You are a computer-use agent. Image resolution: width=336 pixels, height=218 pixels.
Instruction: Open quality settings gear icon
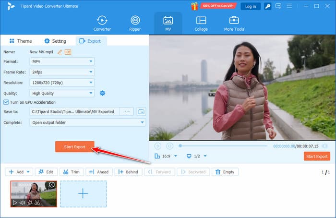point(102,93)
